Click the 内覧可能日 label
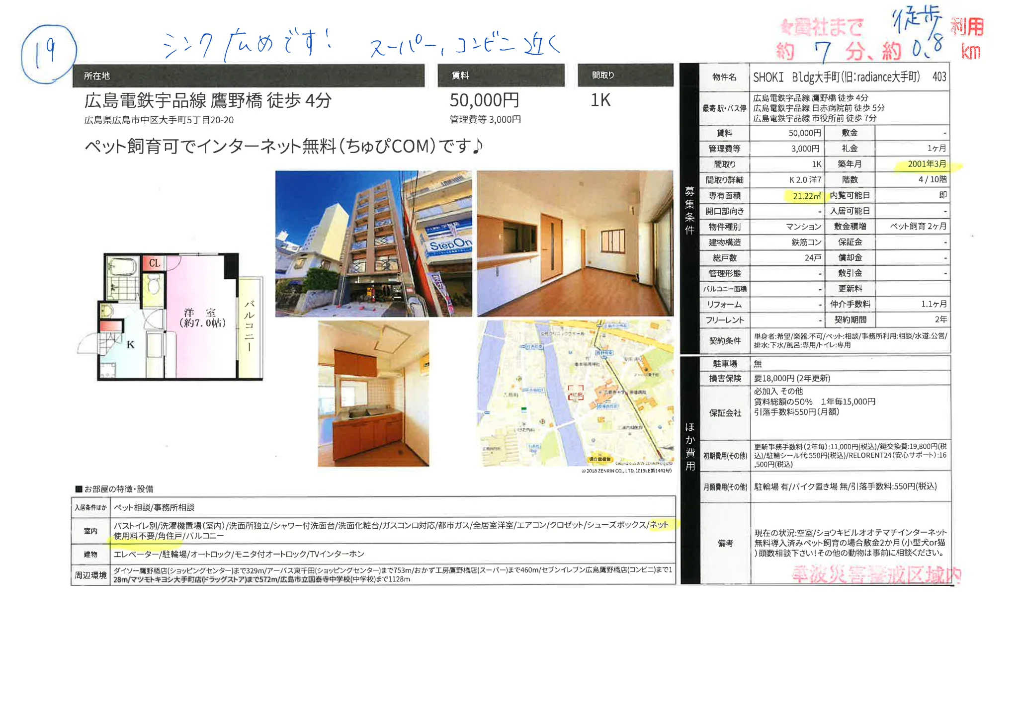The image size is (1022, 723). point(850,196)
